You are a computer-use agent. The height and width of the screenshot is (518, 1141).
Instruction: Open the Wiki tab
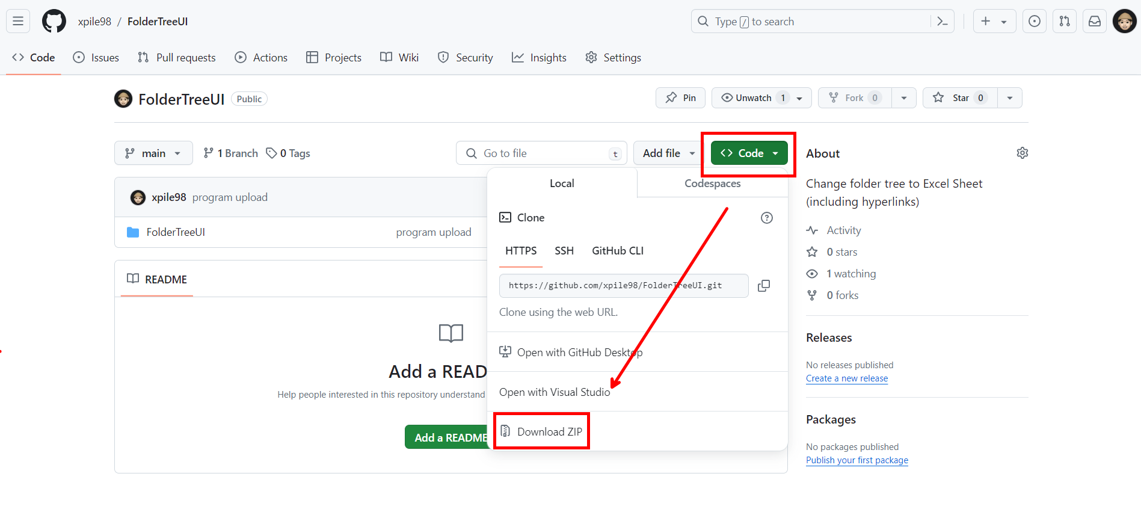[399, 58]
